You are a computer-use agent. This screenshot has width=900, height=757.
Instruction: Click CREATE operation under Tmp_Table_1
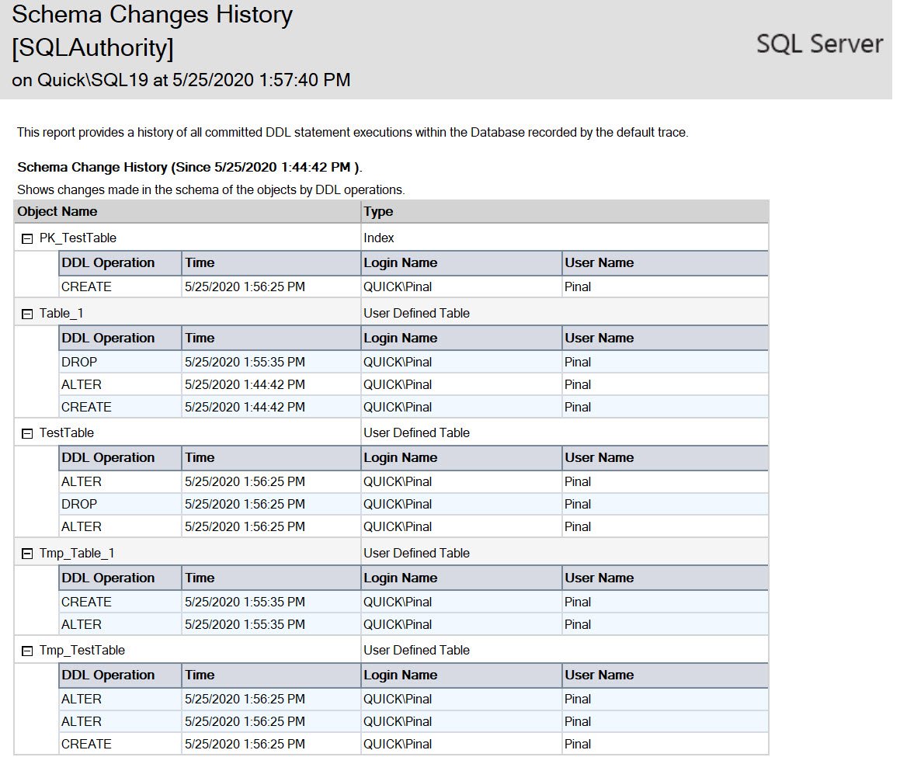(x=86, y=602)
